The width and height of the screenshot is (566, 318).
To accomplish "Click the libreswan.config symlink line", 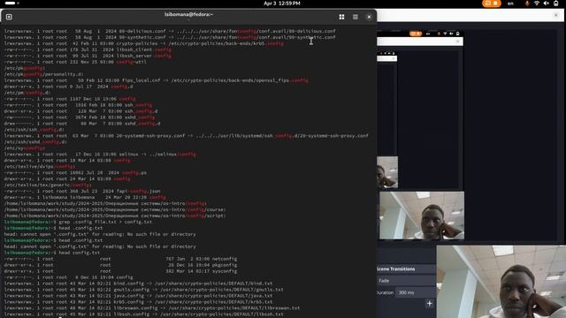I will [152, 308].
